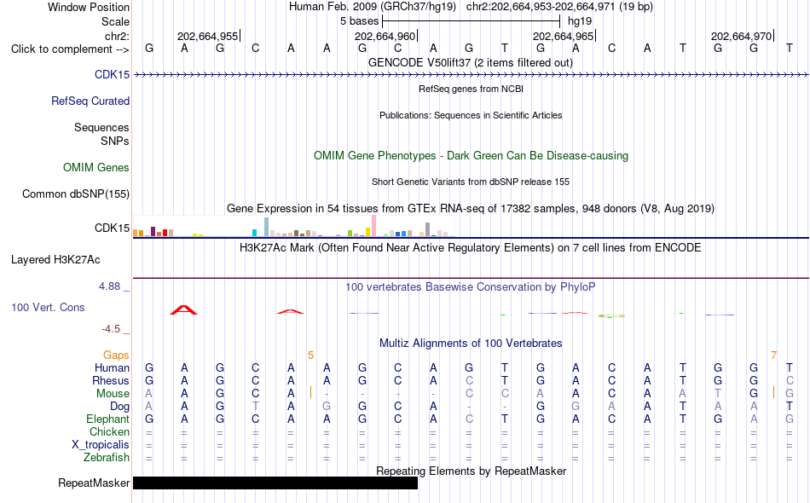The image size is (810, 503).
Task: Click the Gaps row label
Action: coord(116,355)
